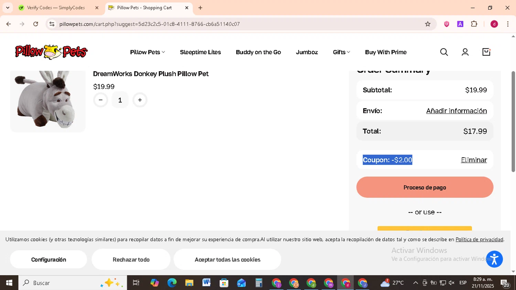Viewport: 516px width, 290px height.
Task: Click the taskbar Buscar search box
Action: click(73, 283)
